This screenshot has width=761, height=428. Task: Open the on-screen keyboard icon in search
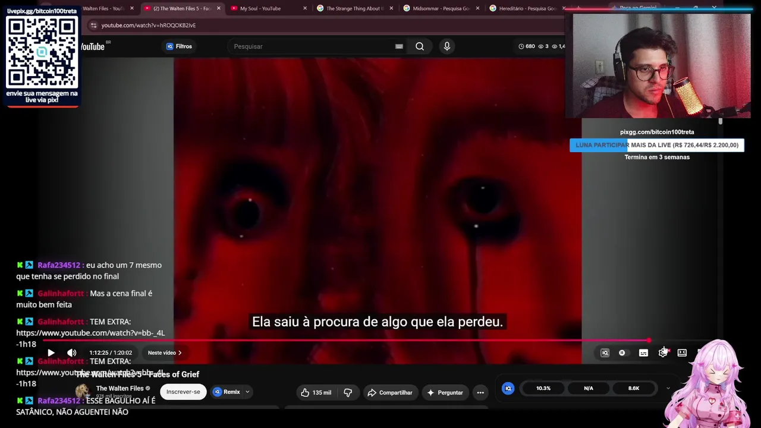[399, 46]
